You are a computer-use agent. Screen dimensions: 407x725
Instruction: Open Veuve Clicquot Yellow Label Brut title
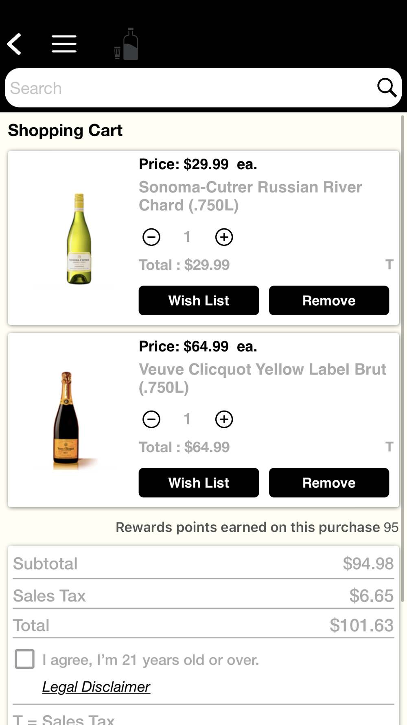point(262,378)
